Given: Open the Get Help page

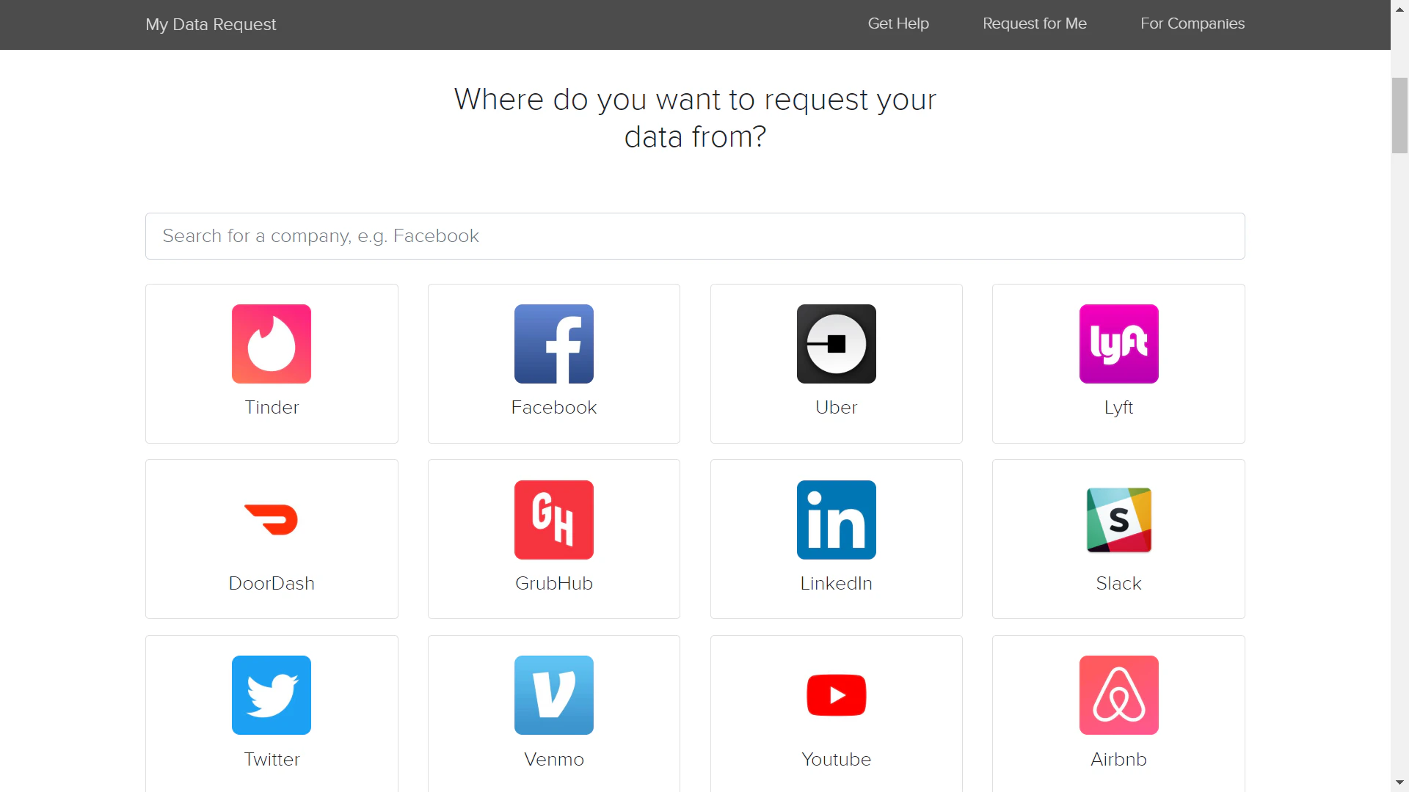Looking at the screenshot, I should tap(898, 23).
